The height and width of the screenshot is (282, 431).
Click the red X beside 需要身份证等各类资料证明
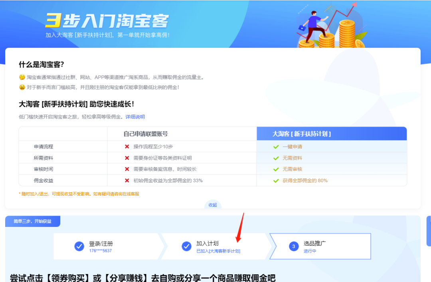127,158
